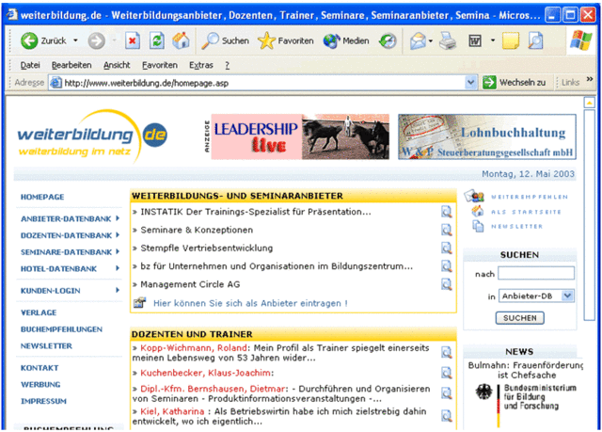Image resolution: width=602 pixels, height=432 pixels.
Task: Open BUCHEMPFEHLUNGEN sidebar link
Action: [61, 329]
